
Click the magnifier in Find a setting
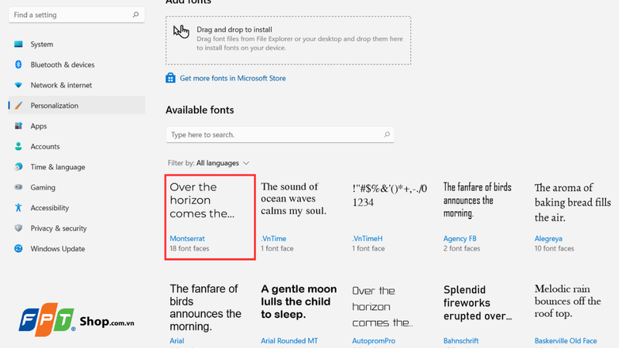pyautogui.click(x=136, y=15)
